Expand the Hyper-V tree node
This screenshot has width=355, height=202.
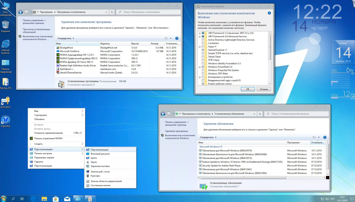tap(200, 47)
